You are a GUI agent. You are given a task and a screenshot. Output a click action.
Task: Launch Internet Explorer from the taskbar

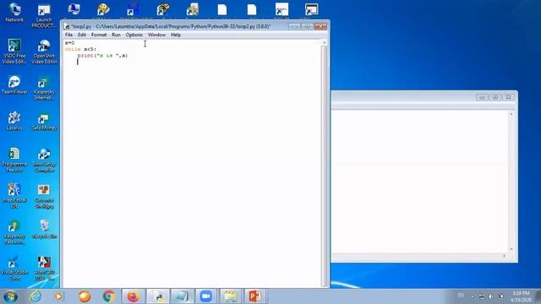coord(36,296)
